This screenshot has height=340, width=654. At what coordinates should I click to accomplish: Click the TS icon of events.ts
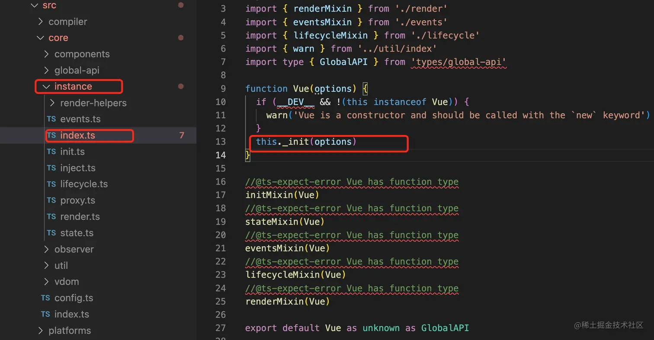[x=51, y=119]
